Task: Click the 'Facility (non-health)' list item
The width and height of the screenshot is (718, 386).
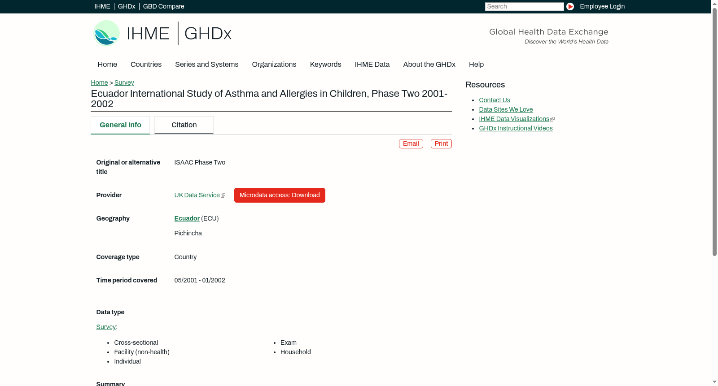Action: [142, 352]
